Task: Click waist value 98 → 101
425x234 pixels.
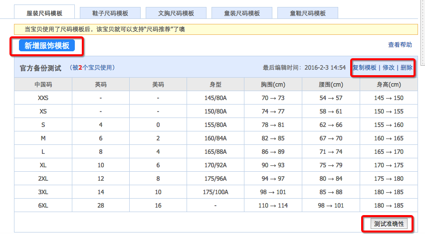Action: [331, 205]
